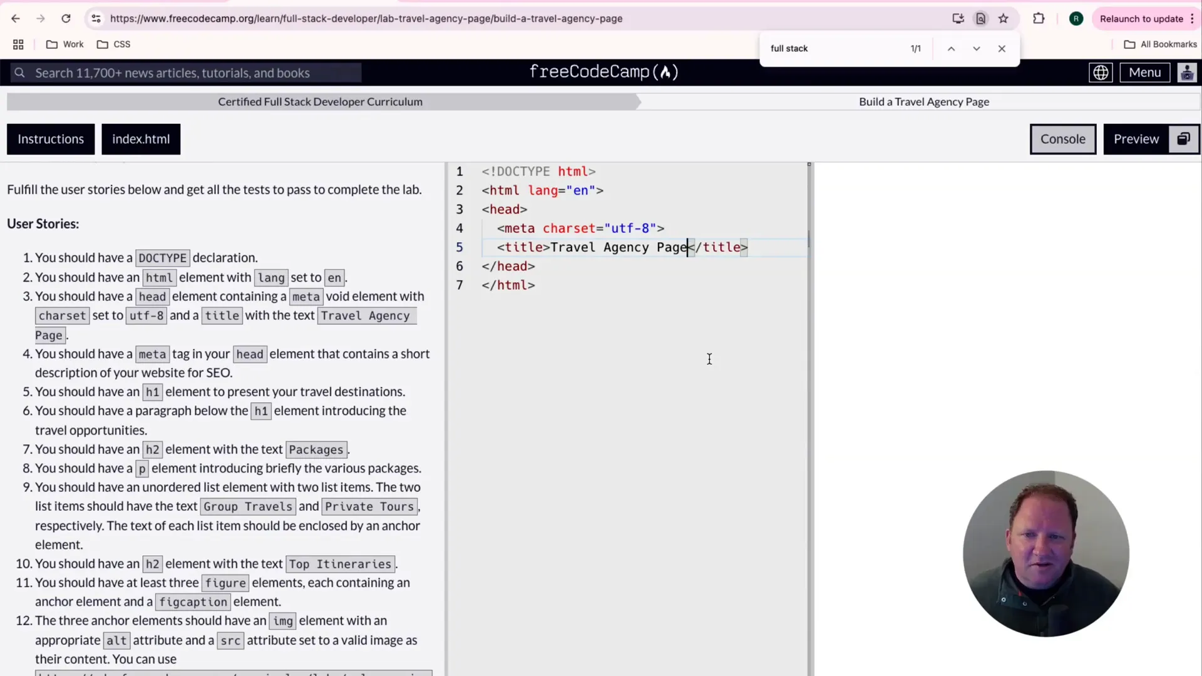Click the browser URL address bar

[x=526, y=19]
